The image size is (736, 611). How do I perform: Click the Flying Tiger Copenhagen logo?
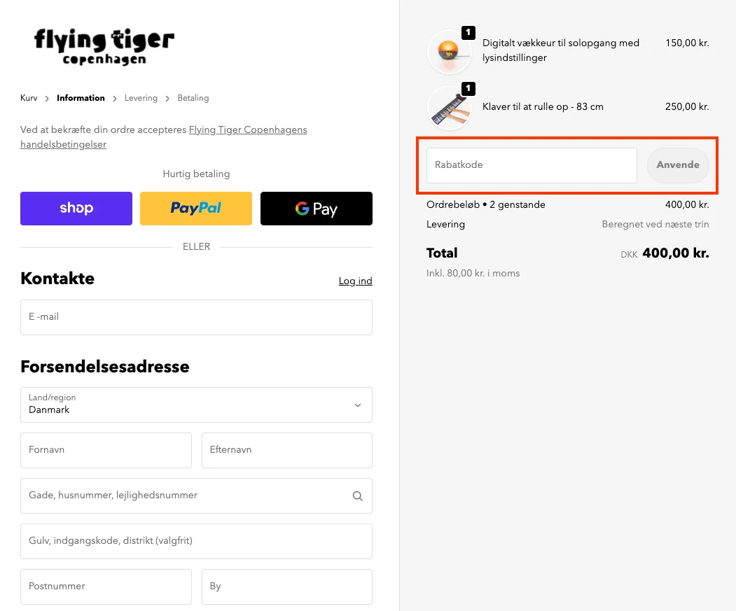[104, 48]
